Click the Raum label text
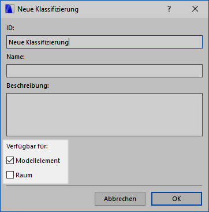Screen dimensions: 209x212 click(24, 175)
